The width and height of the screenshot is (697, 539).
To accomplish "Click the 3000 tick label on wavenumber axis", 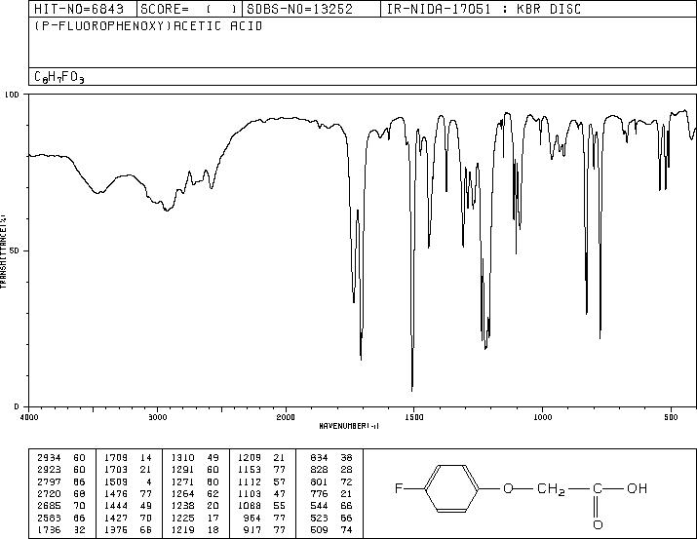I will [157, 417].
